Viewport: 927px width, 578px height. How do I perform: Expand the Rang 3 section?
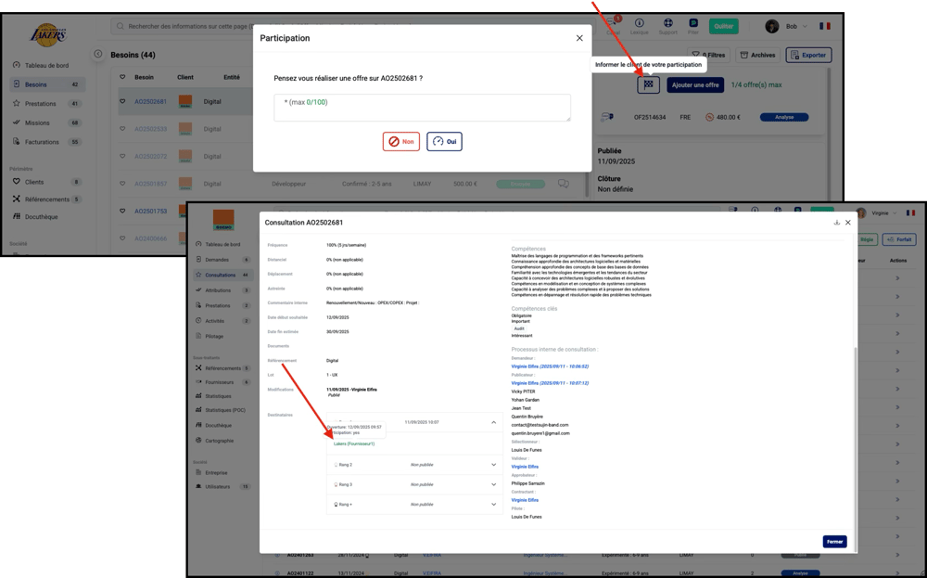tap(493, 484)
